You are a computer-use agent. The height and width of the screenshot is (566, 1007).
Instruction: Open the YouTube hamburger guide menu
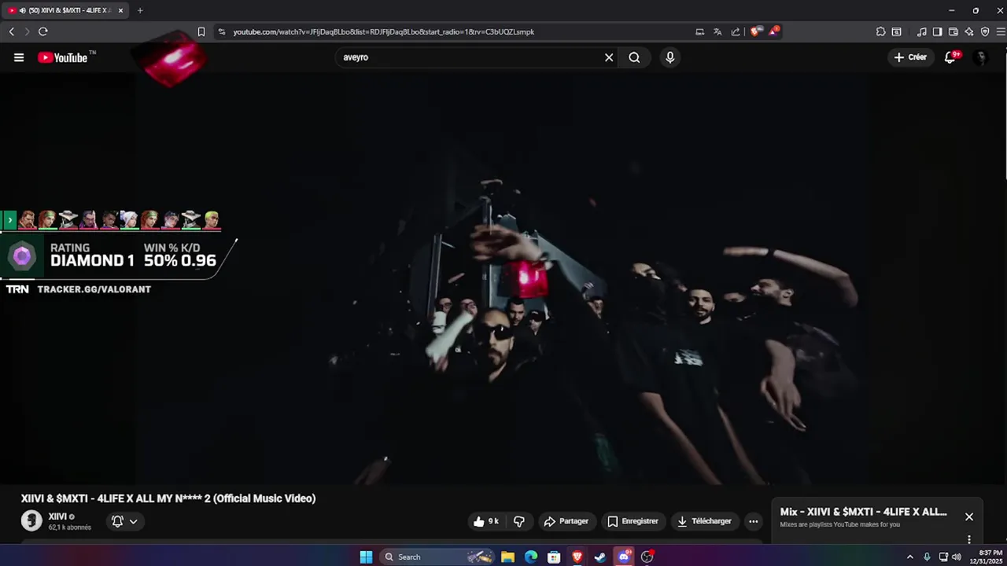coord(19,57)
